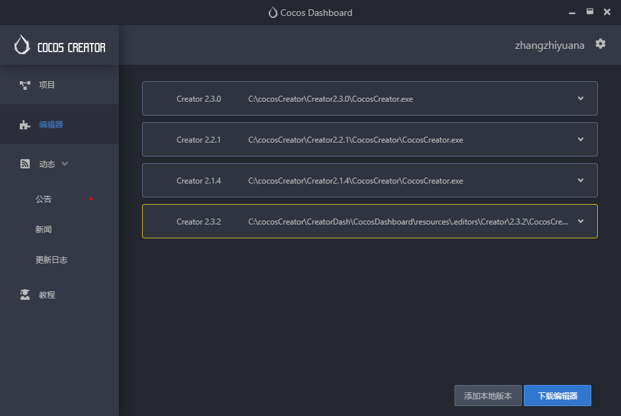Open the 项目 projects tab
This screenshot has width=621, height=416.
(47, 85)
